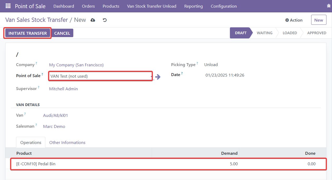The image size is (332, 180).
Task: Click the discard changes undo icon
Action: (105, 20)
